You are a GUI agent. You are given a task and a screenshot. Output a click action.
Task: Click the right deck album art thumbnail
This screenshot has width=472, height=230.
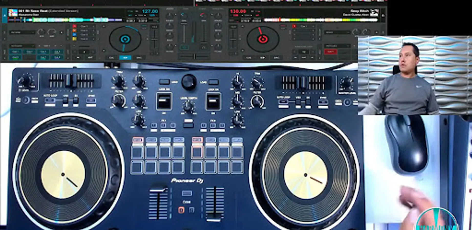tap(374, 13)
